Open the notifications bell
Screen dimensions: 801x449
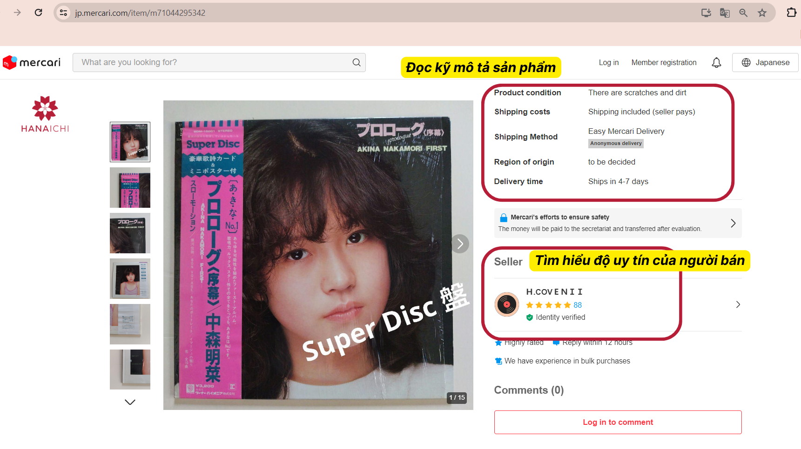[x=716, y=62]
